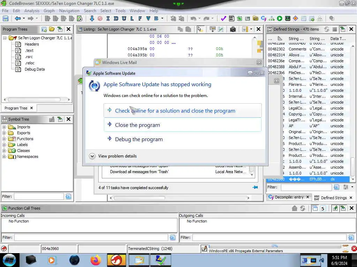357x267 pixels.
Task: Click the cursor select icon in Listing header
Action: click(200, 29)
